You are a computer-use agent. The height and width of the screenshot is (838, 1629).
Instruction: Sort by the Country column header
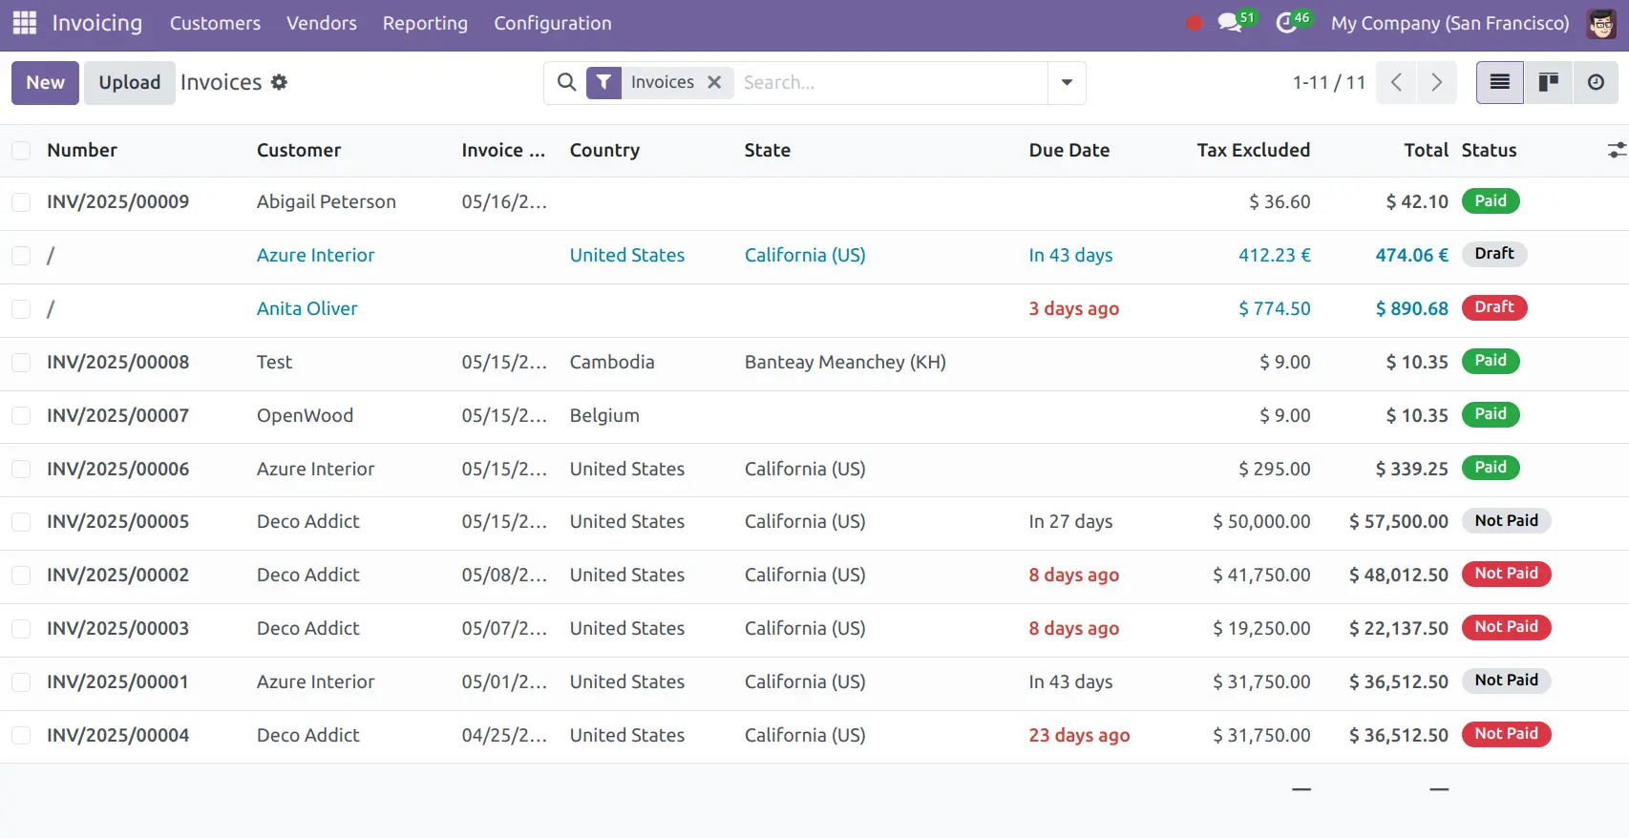604,150
